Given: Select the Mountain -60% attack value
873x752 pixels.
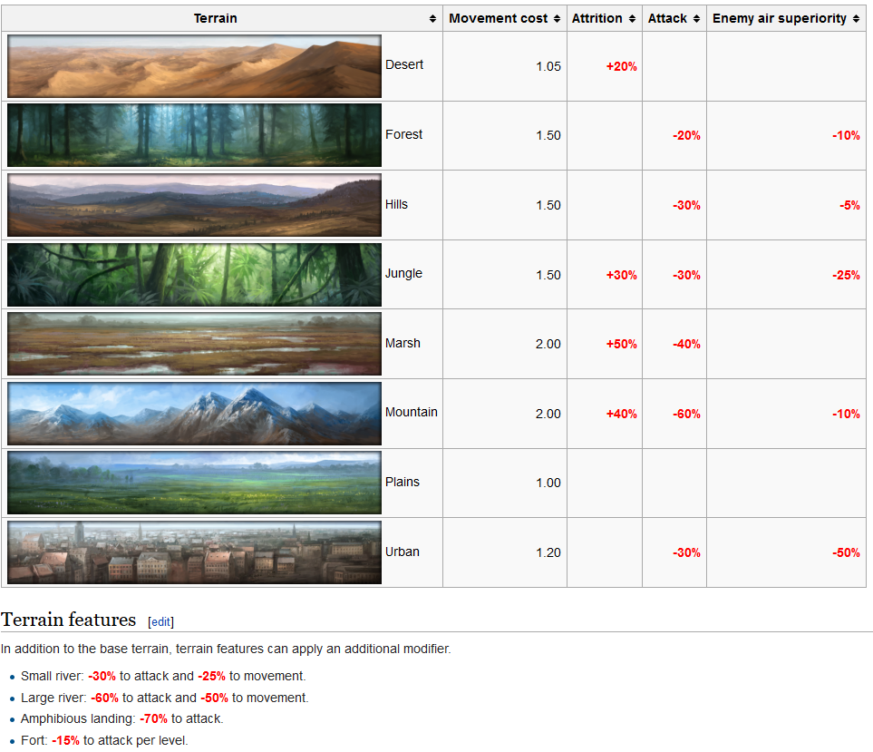Looking at the screenshot, I should coord(686,414).
